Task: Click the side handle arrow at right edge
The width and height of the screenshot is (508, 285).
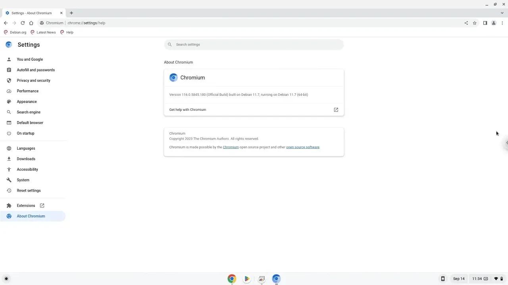Action: point(506,143)
